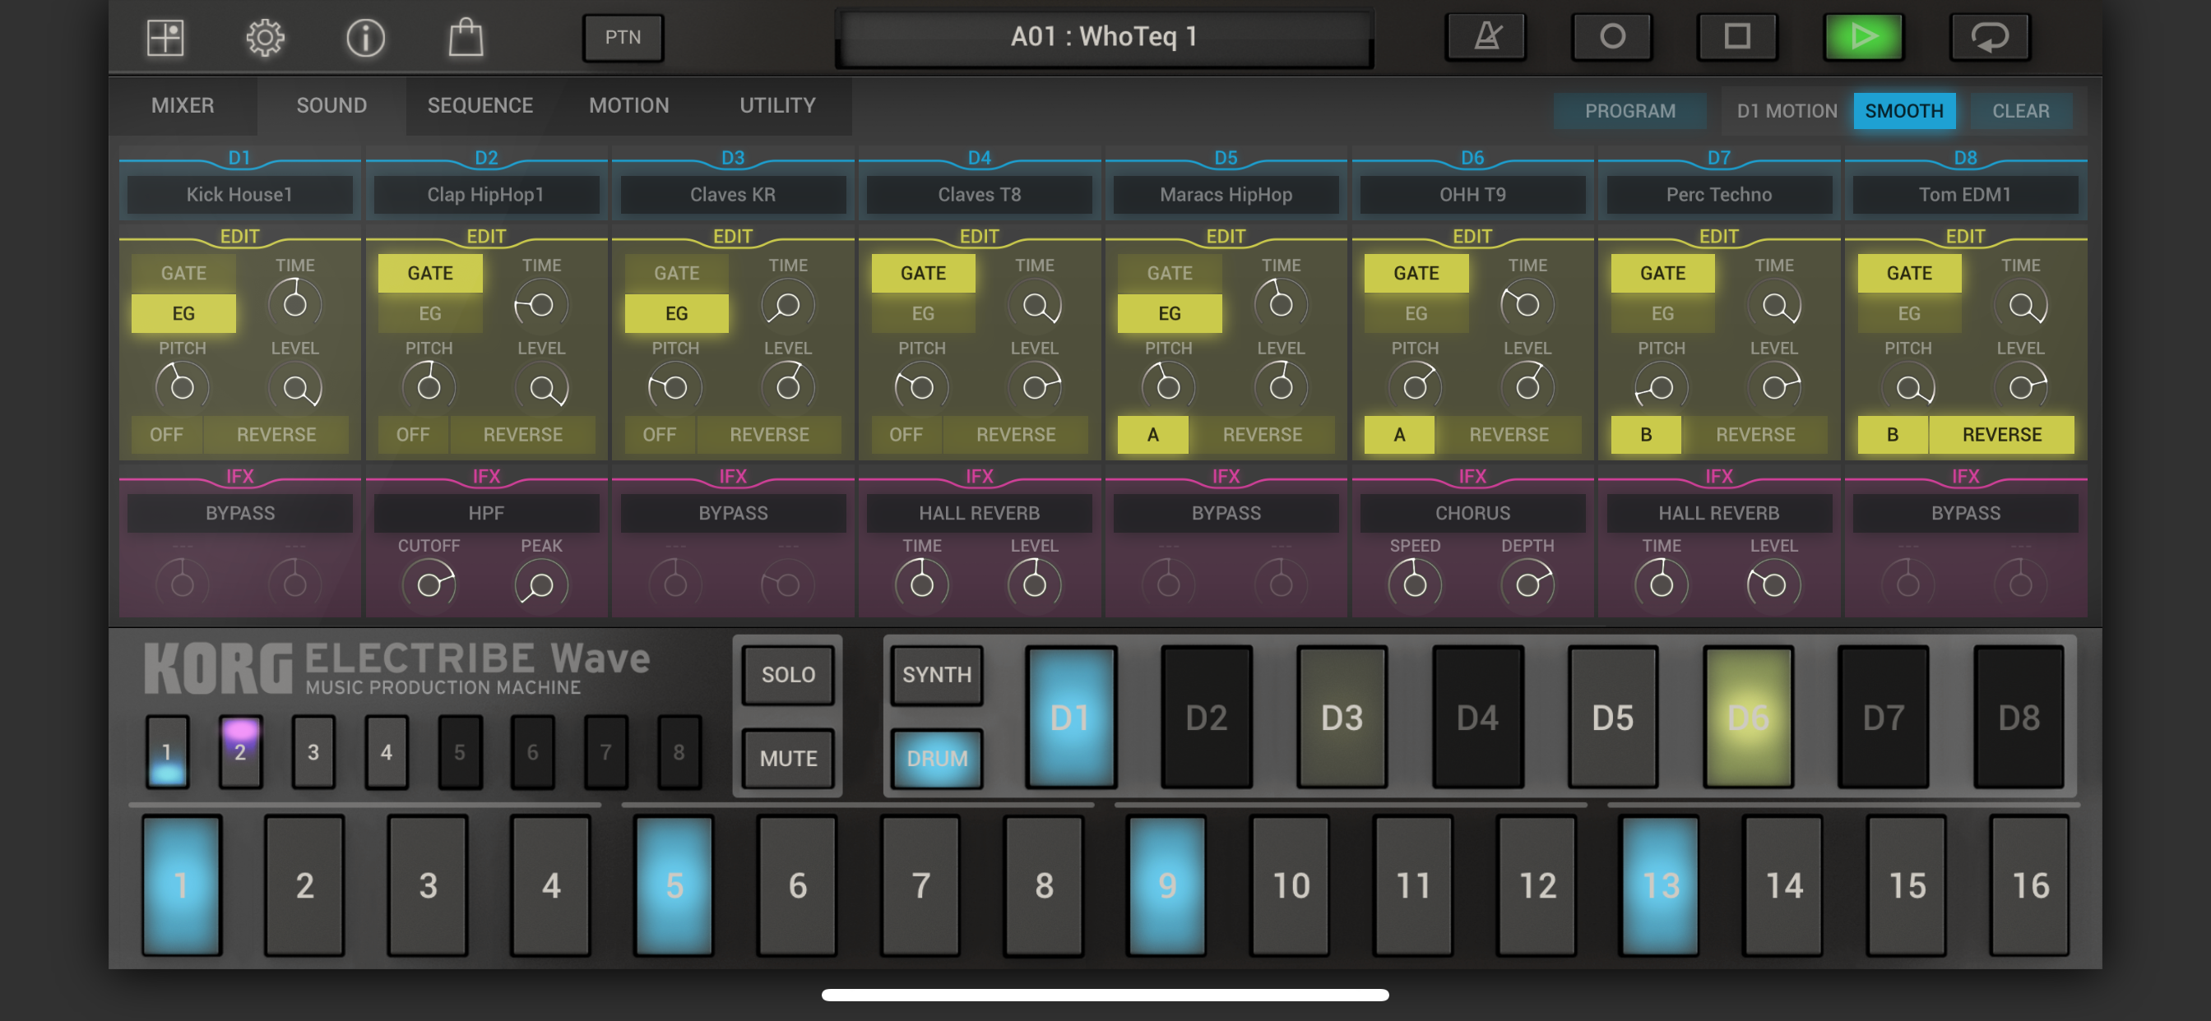2211x1021 pixels.
Task: Open the grid layout icon at top left
Action: pyautogui.click(x=165, y=38)
